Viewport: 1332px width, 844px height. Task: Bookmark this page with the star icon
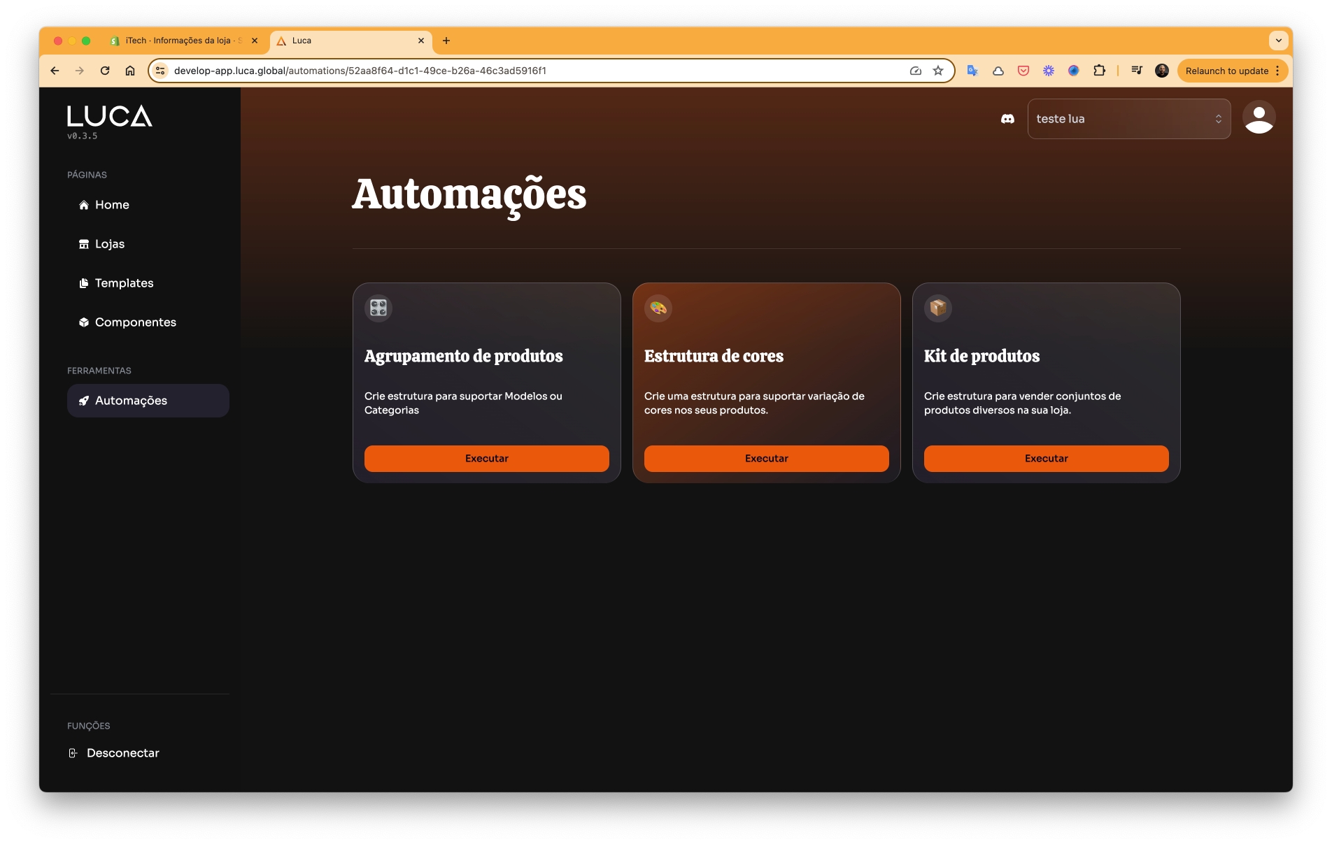point(938,71)
